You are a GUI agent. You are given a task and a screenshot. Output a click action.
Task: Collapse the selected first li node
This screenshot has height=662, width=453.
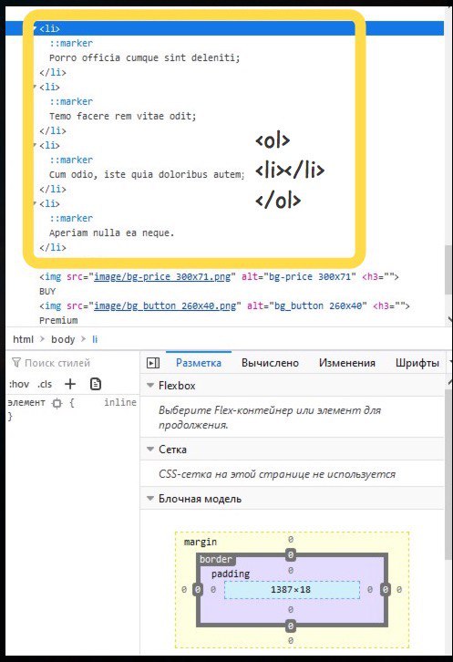(36, 28)
